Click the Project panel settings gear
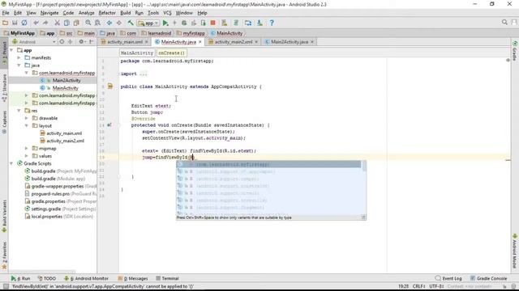The height and width of the screenshot is (291, 519). (81, 42)
